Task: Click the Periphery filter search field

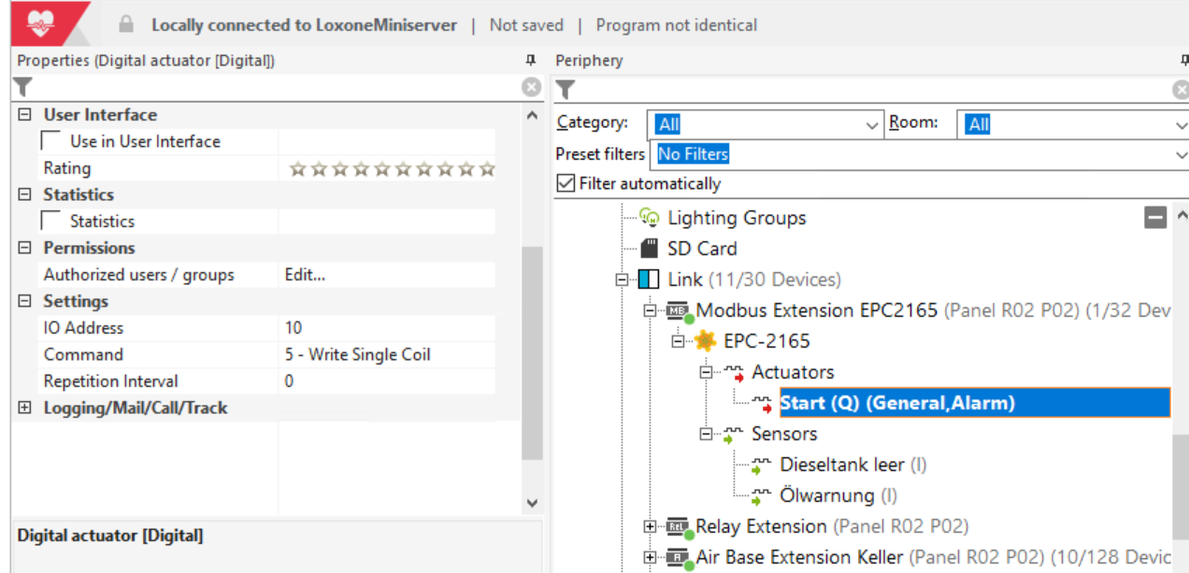Action: 874,90
